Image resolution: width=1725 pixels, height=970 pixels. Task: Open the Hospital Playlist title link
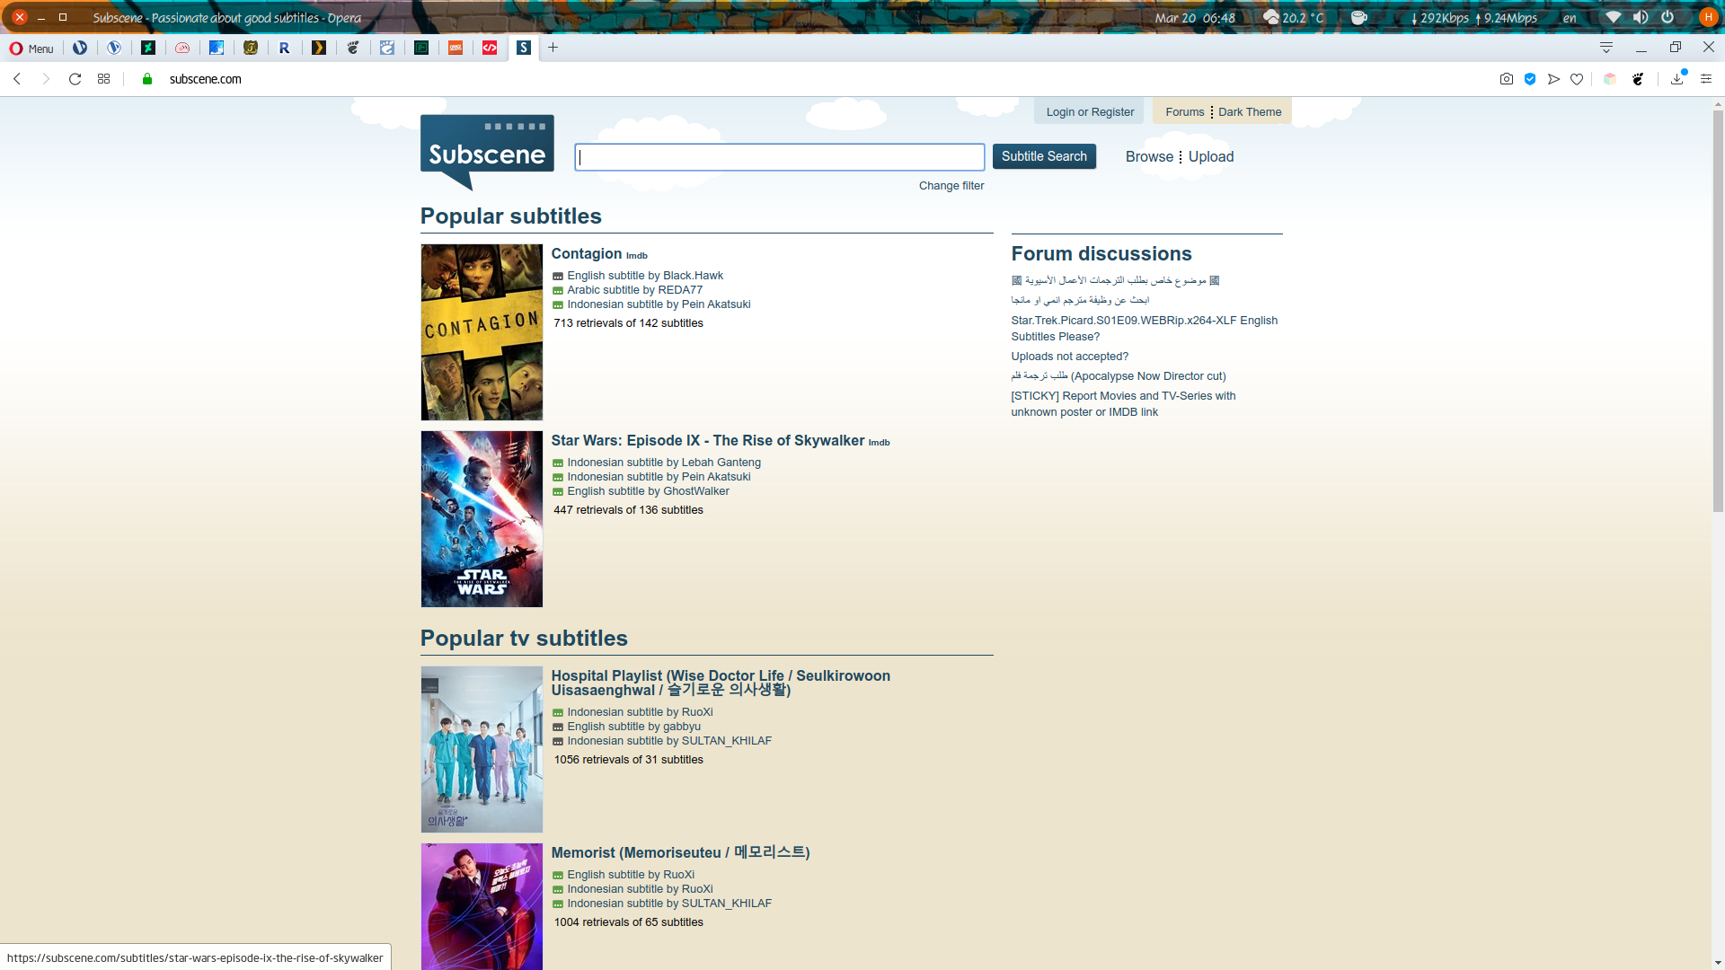[721, 683]
